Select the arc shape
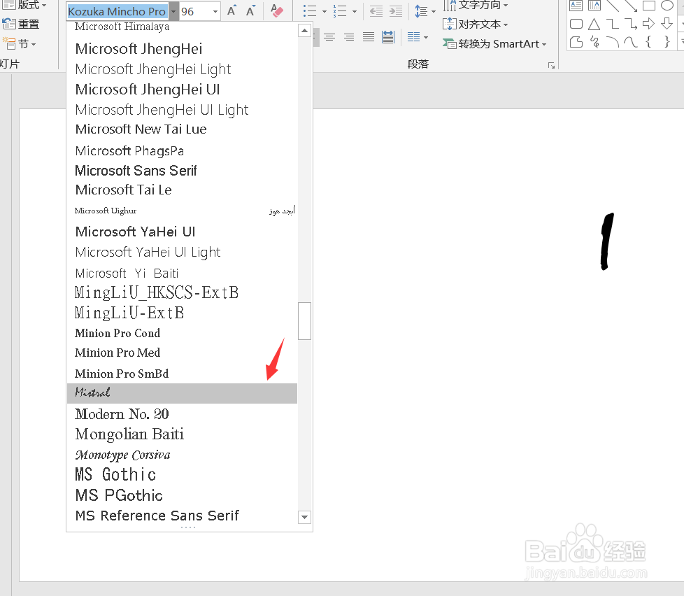Screen dimensions: 684x596 click(613, 42)
